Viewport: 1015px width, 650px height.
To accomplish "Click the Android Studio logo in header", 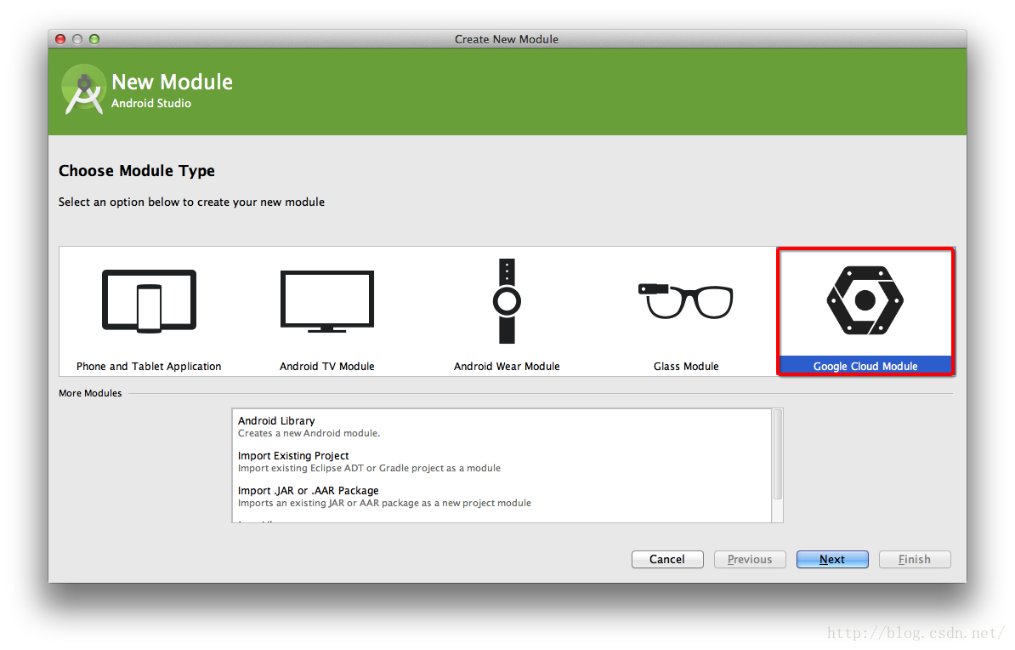I will [84, 90].
